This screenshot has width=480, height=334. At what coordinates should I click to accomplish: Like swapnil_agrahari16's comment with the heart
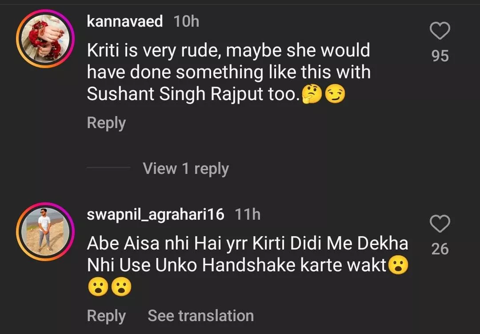440,224
